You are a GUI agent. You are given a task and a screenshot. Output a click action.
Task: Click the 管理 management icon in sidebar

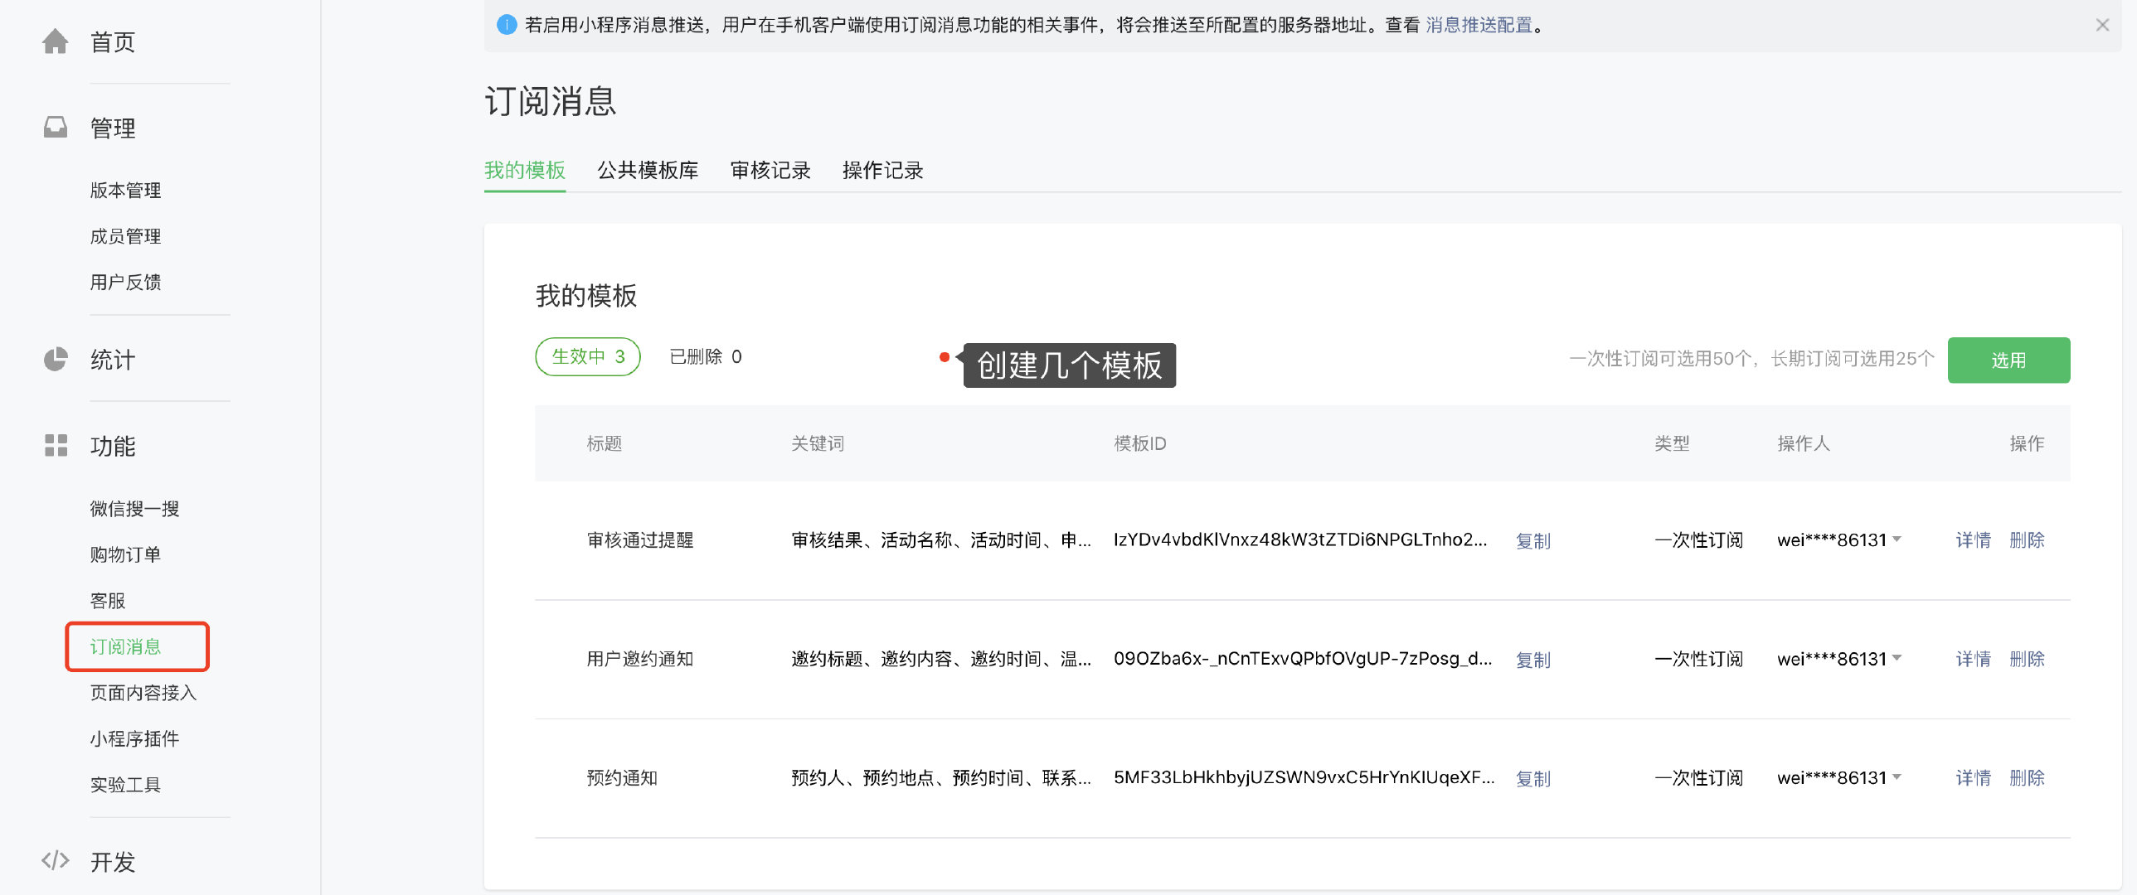coord(55,129)
